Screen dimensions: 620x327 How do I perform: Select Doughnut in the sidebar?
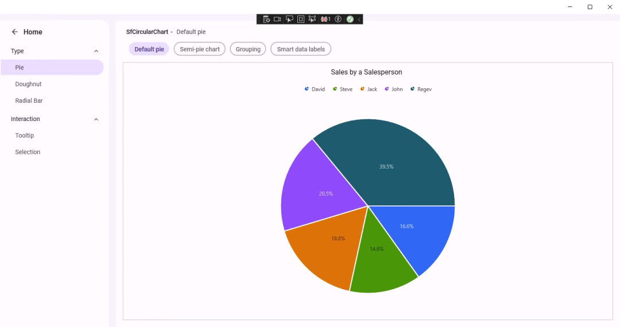(28, 84)
